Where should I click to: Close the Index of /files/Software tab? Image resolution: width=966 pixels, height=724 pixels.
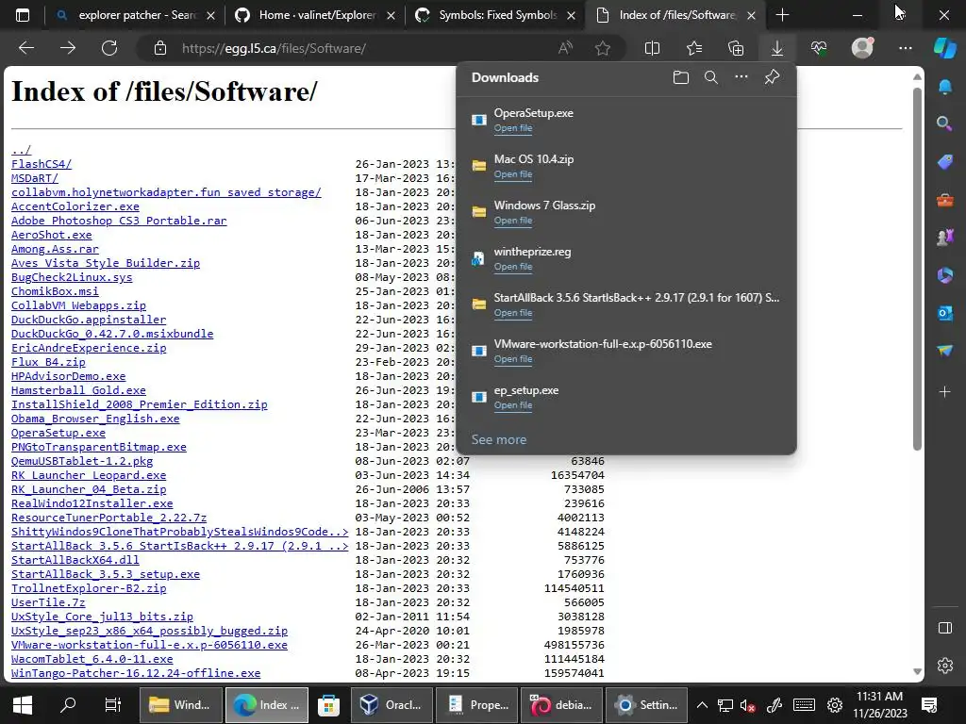coord(751,15)
